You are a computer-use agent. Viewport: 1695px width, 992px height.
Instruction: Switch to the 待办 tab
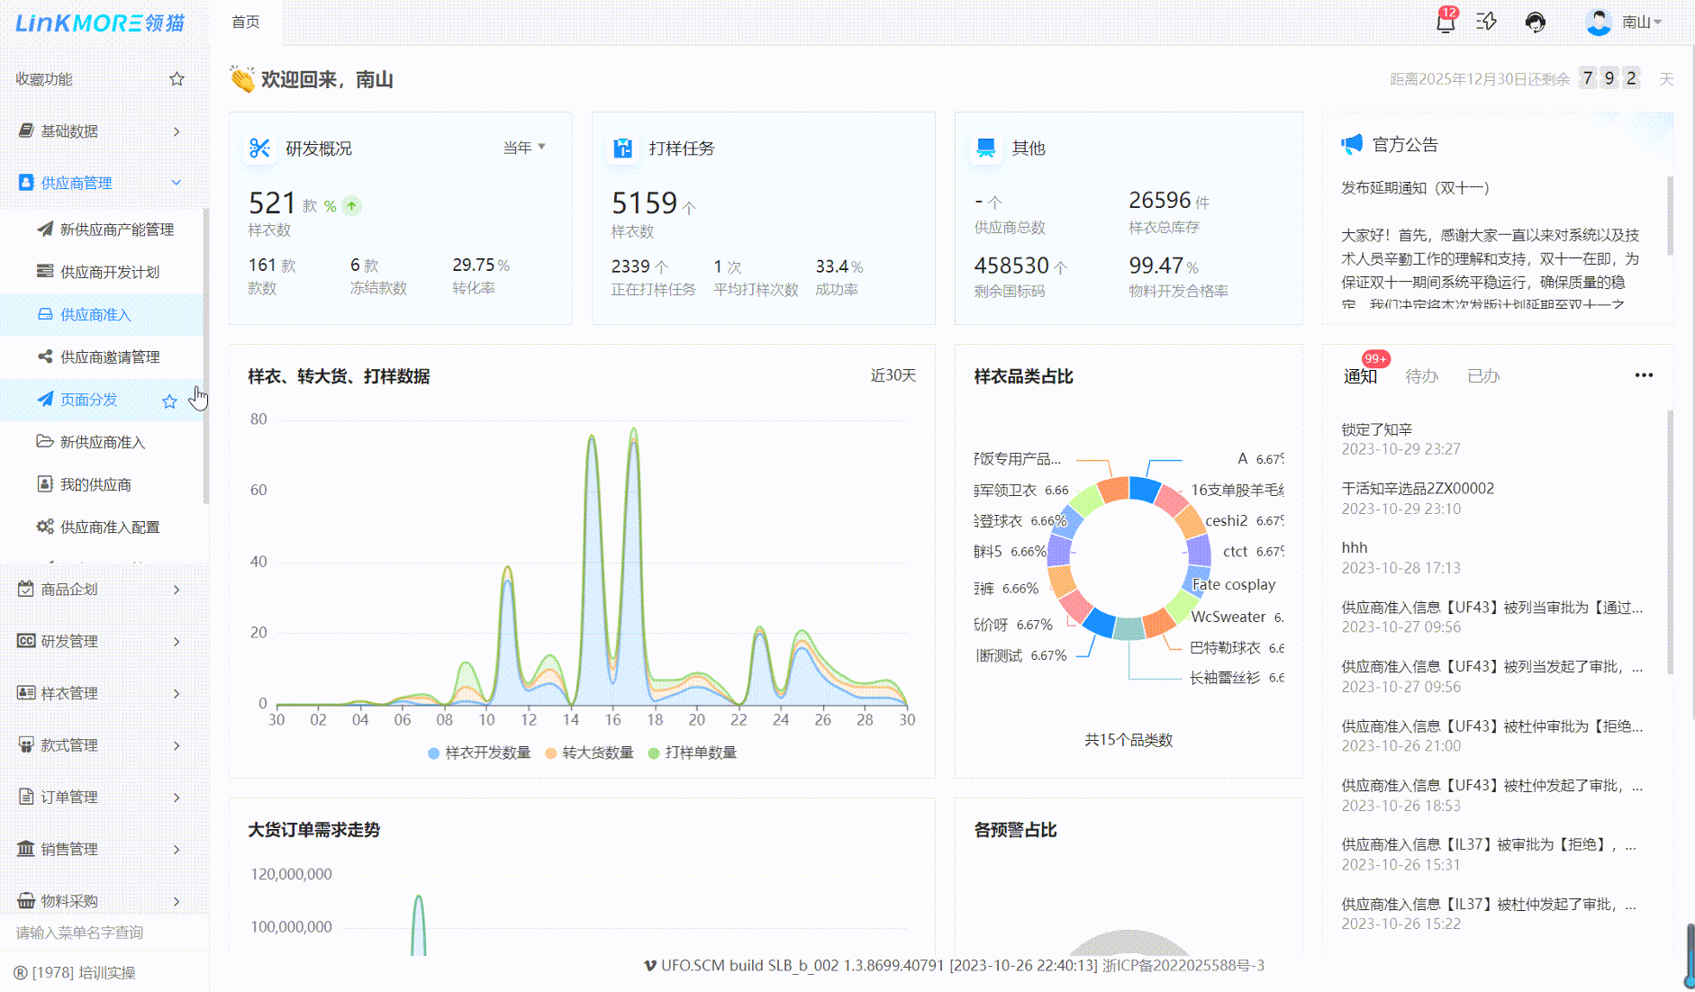[1421, 376]
